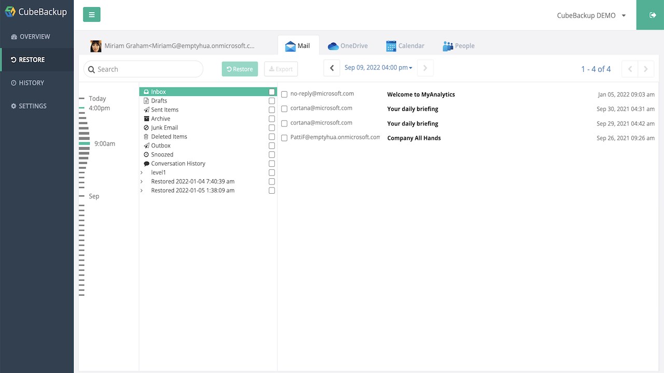
Task: Click the Drafts folder icon
Action: 146,101
